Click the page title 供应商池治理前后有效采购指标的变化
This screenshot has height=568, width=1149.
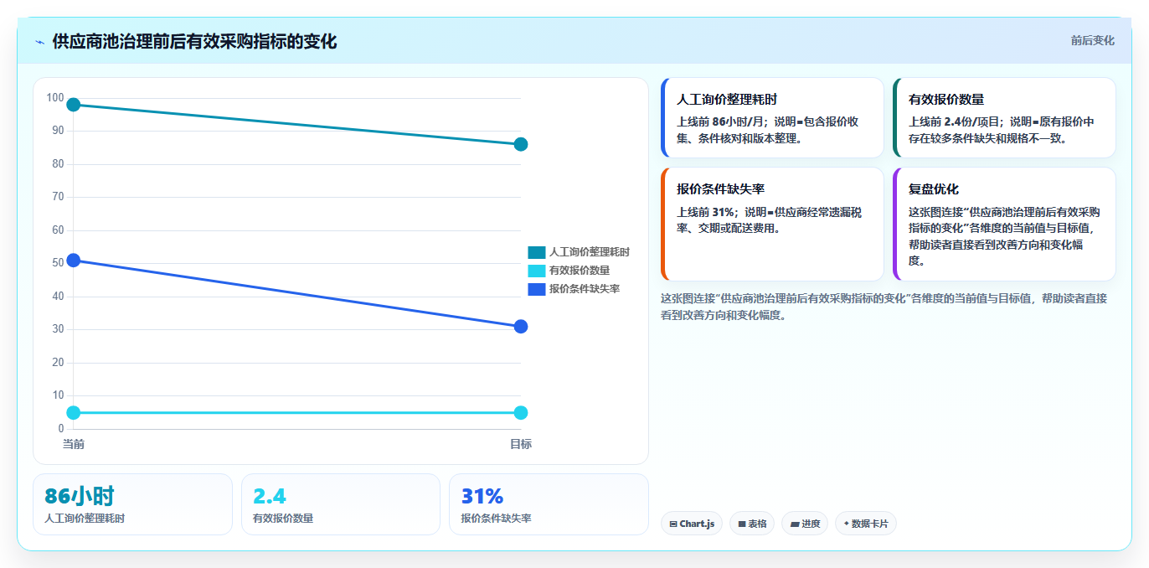coord(194,41)
